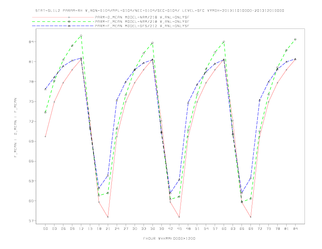Screen dimensions: 322x249
Task: Click the 24 forecast hour tick label
Action: coord(117,229)
